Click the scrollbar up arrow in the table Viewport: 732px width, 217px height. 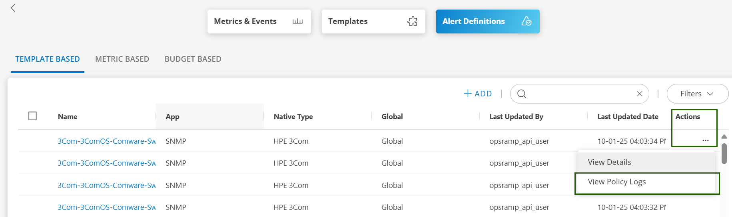724,137
